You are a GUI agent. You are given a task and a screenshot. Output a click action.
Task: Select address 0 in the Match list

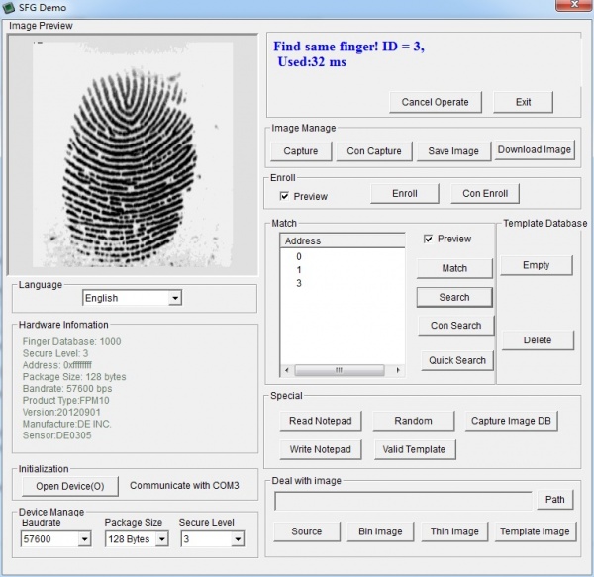[299, 256]
